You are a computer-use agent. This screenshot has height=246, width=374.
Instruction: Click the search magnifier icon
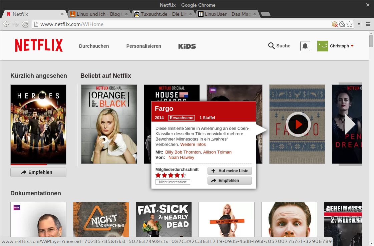coord(271,46)
